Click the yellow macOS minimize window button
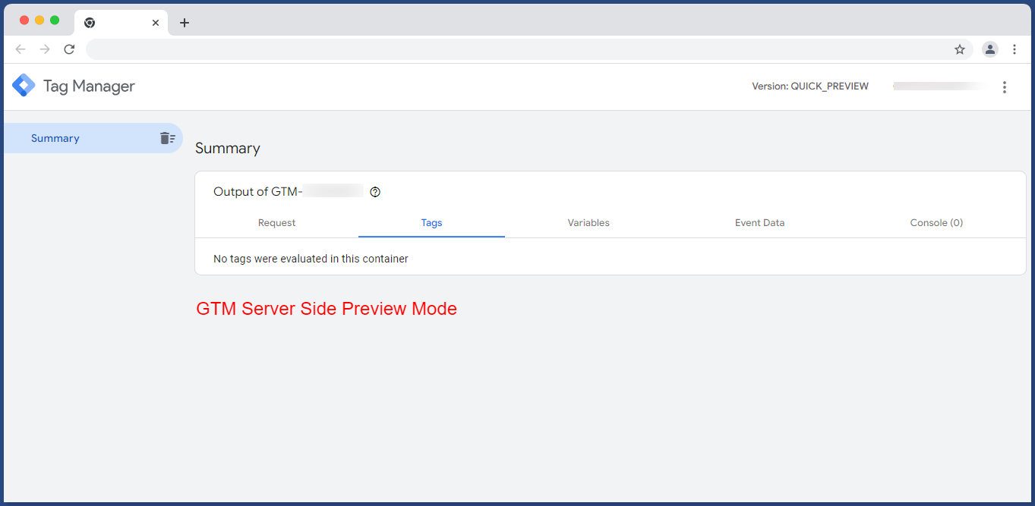Viewport: 1035px width, 506px height. (39, 20)
